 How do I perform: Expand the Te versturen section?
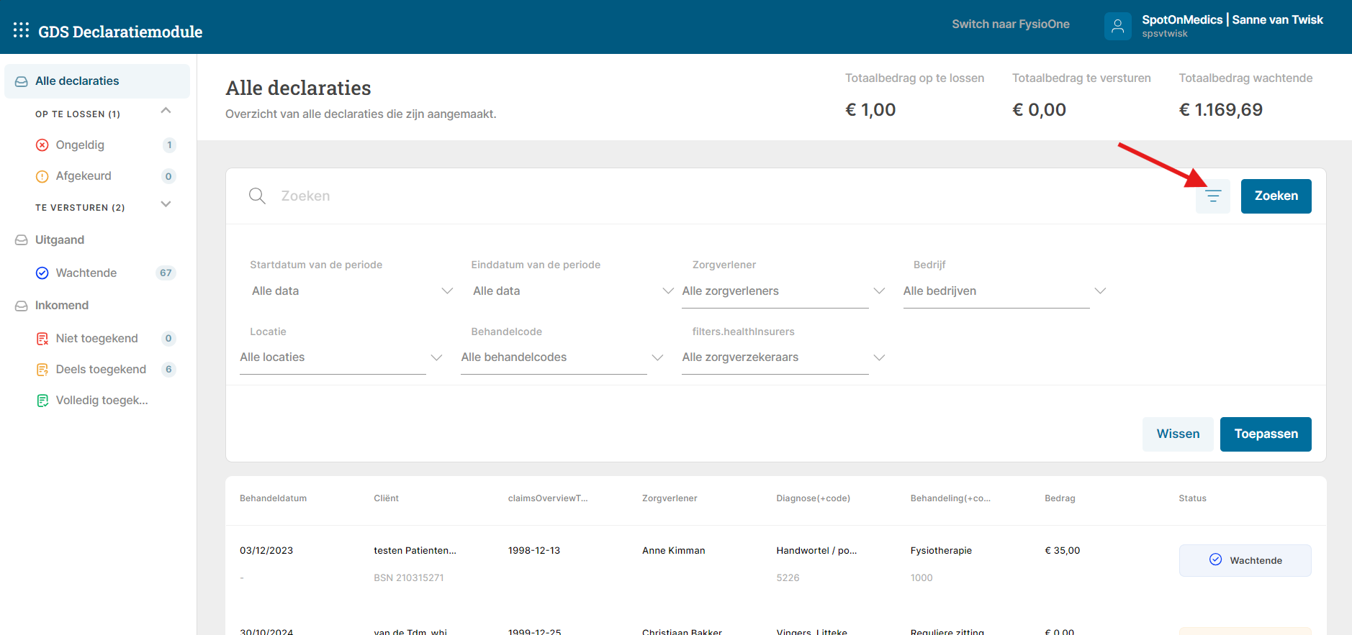[166, 205]
